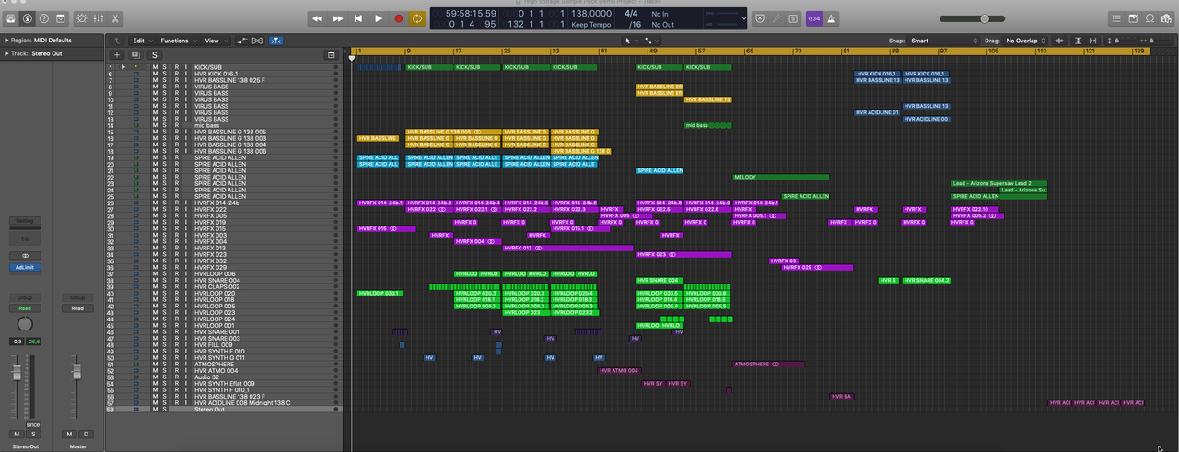This screenshot has height=452, width=1179.
Task: Click the Setting button on channel strip
Action: 25,221
